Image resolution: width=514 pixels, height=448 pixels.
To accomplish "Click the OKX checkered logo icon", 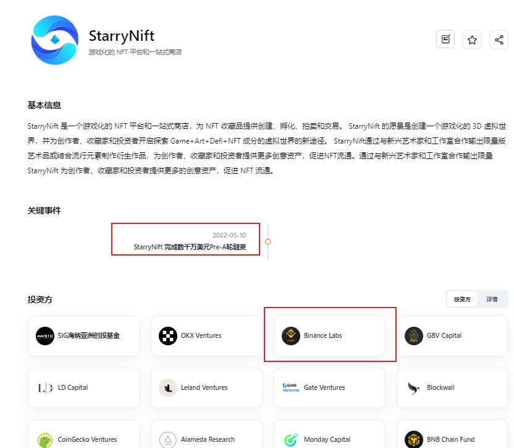I will click(168, 336).
